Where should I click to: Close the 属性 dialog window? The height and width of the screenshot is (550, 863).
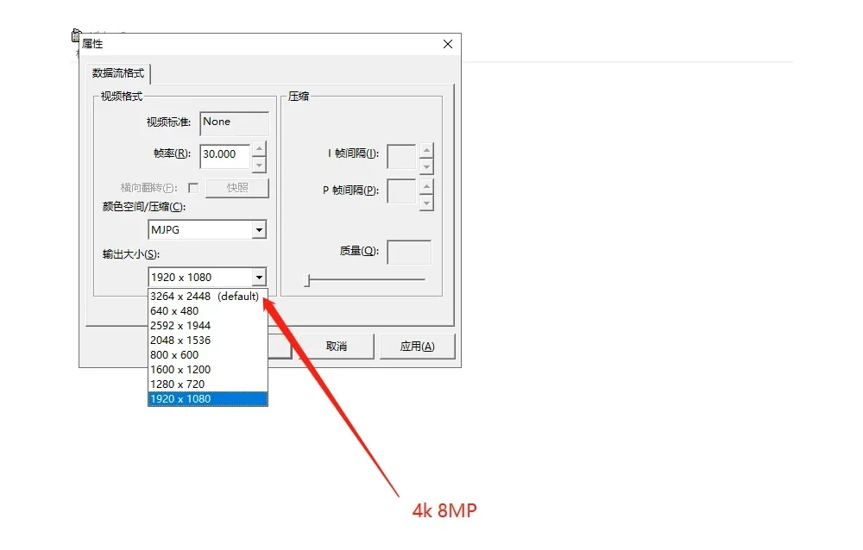[447, 44]
